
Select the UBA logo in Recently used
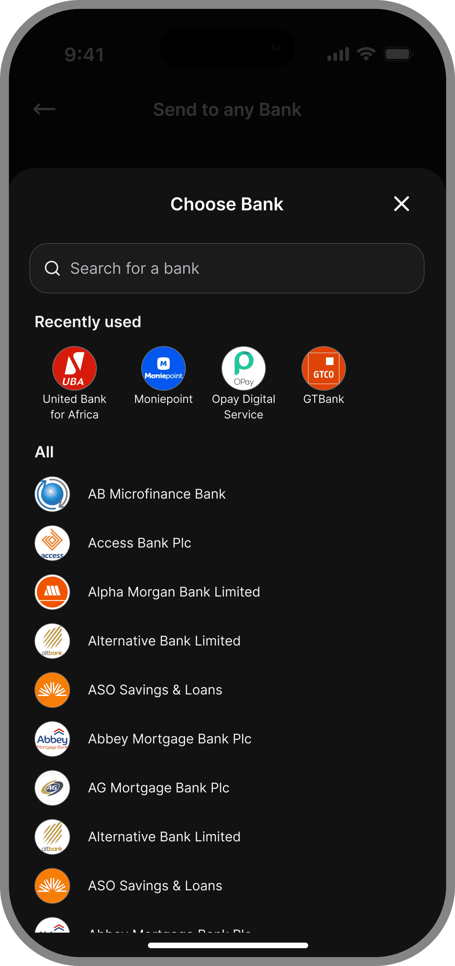pos(74,368)
